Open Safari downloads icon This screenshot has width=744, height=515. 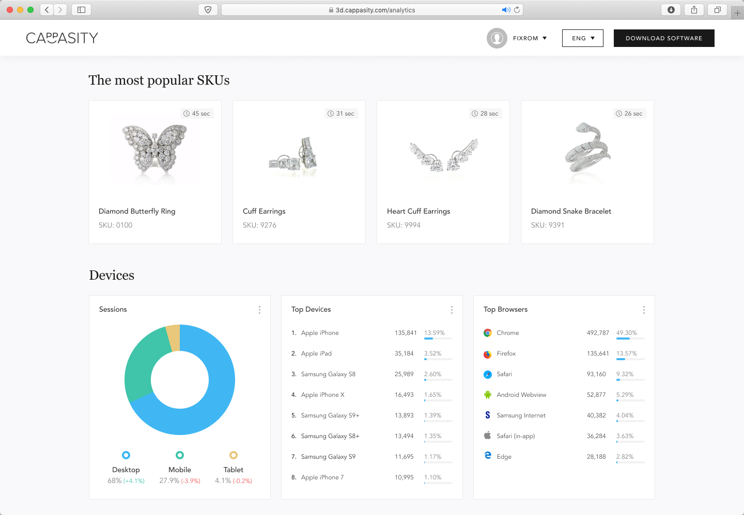pos(671,10)
